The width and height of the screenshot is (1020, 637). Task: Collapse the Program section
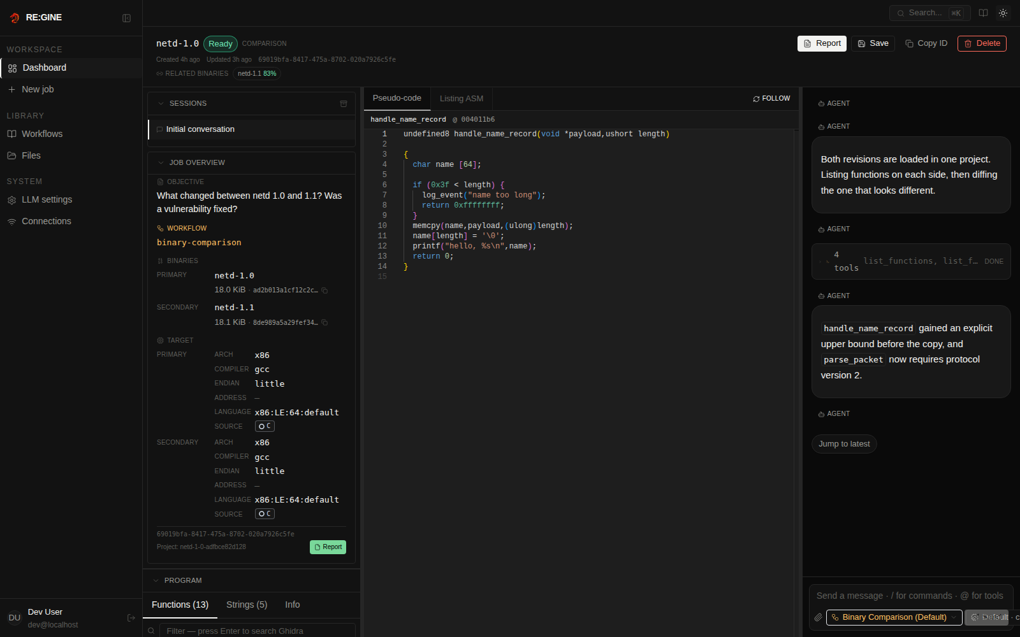tap(156, 580)
